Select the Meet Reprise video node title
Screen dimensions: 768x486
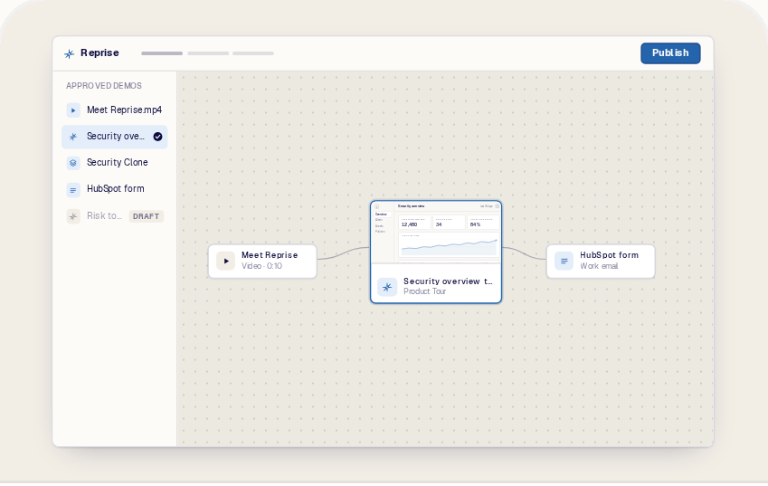coord(270,255)
